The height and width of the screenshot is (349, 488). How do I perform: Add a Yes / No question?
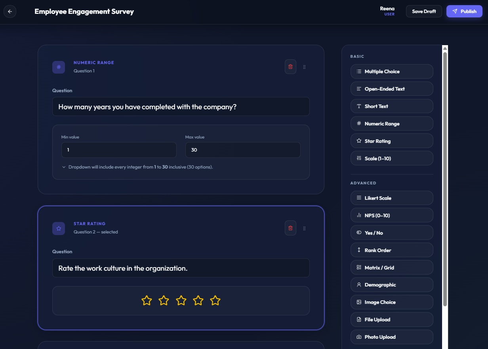coord(392,233)
